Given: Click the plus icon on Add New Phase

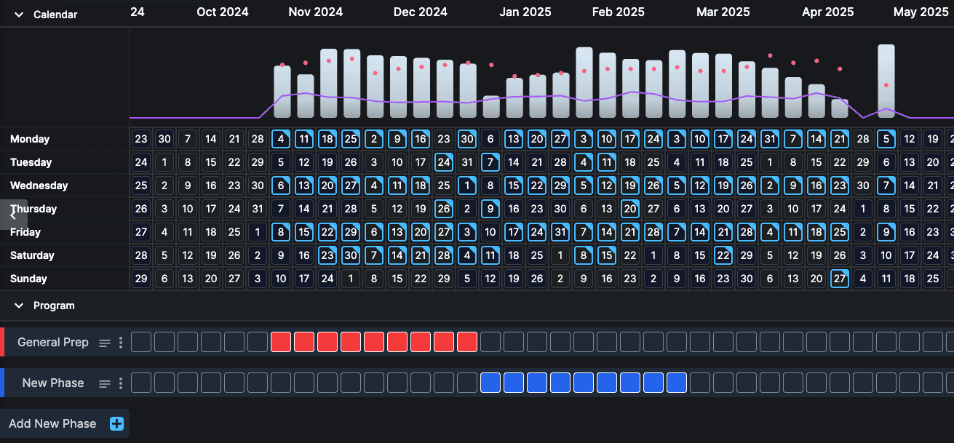Looking at the screenshot, I should 116,423.
